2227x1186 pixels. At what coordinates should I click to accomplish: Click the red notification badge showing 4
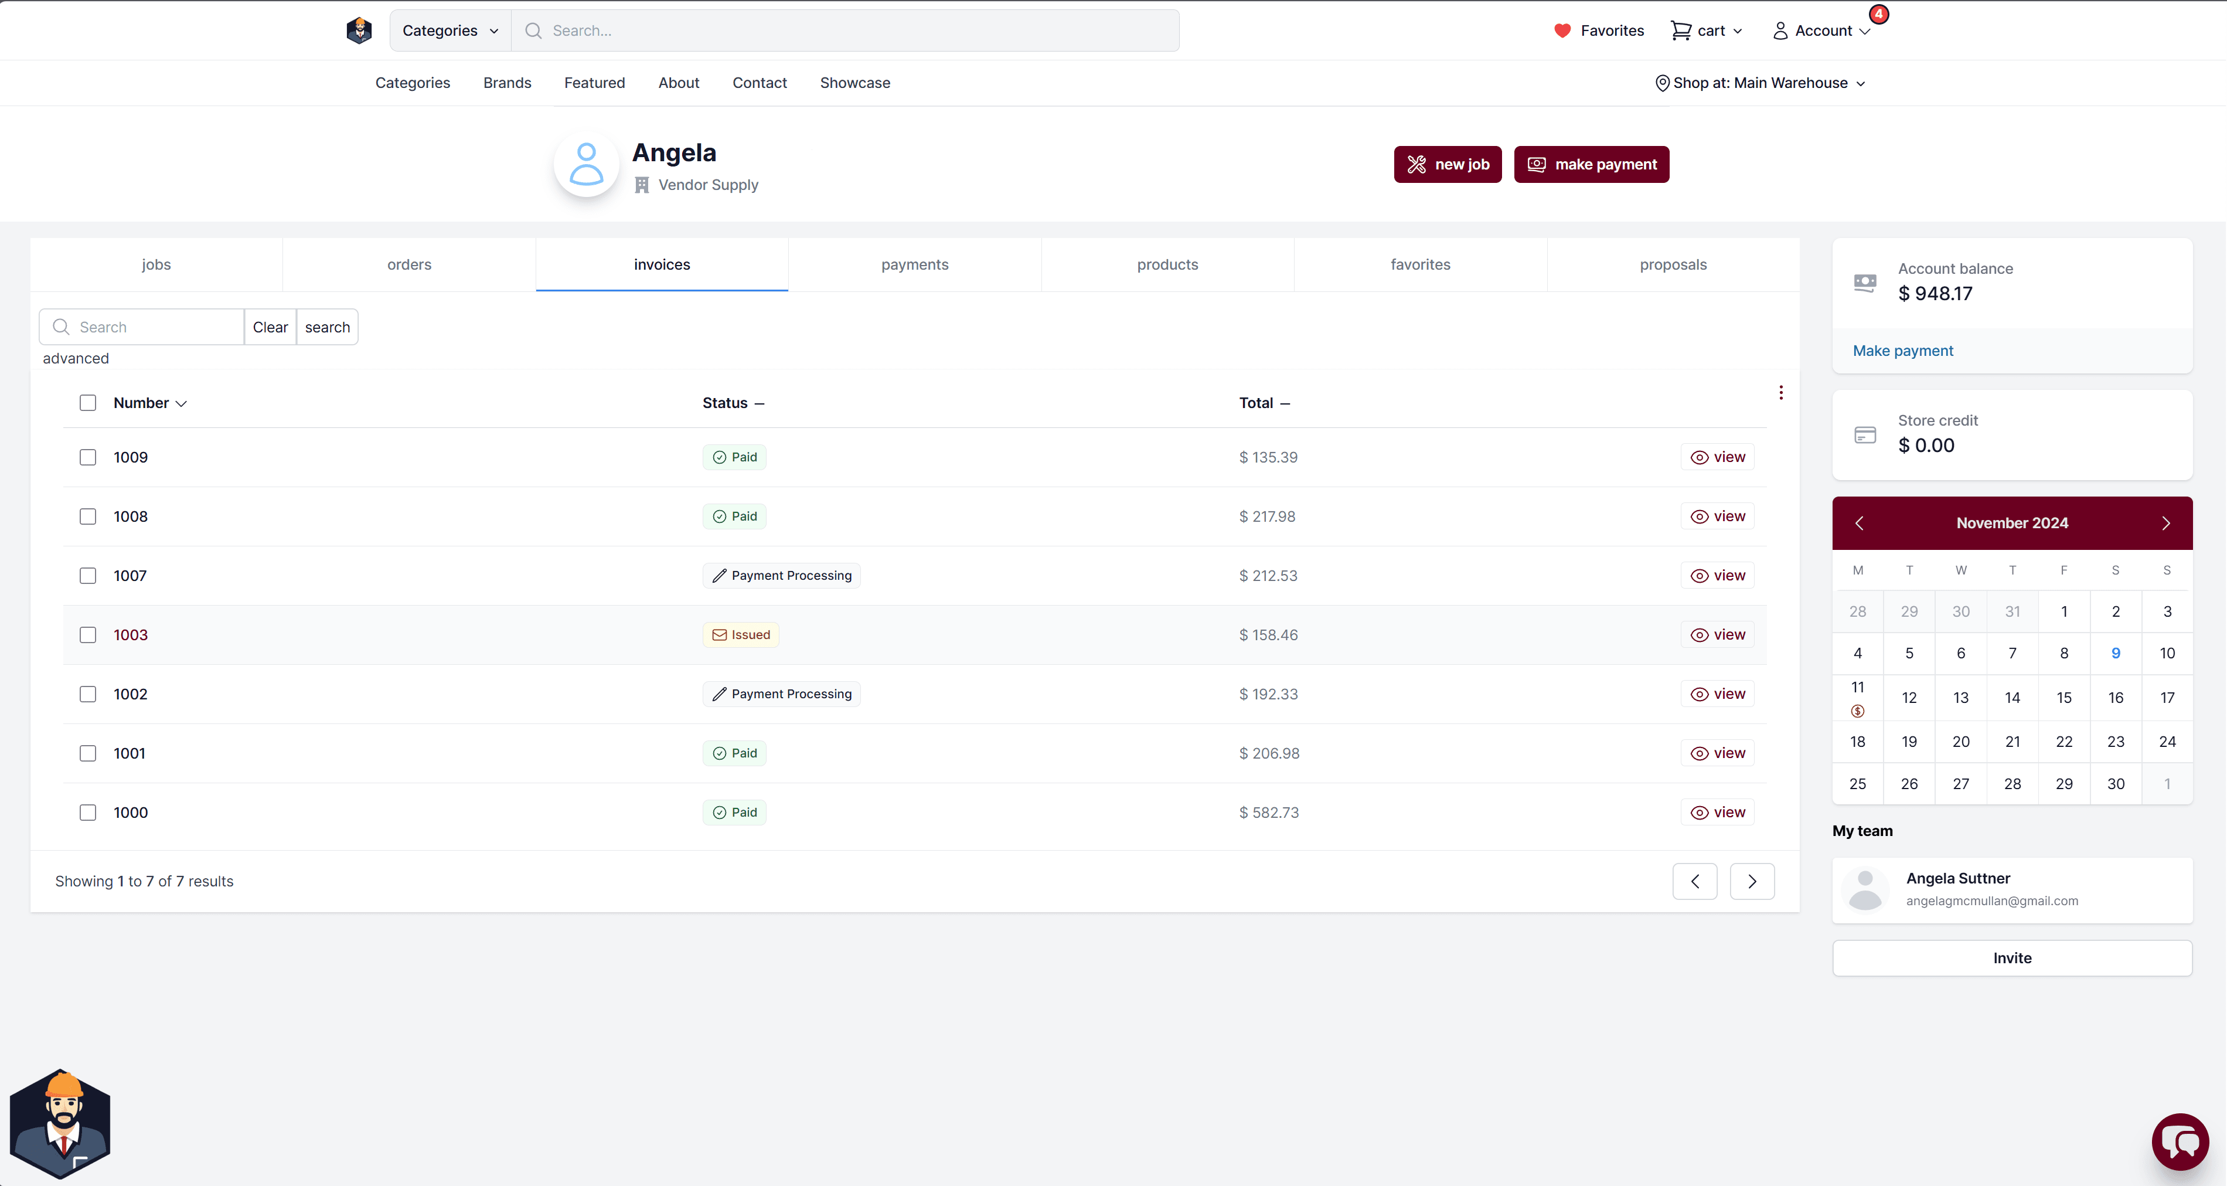click(1879, 14)
